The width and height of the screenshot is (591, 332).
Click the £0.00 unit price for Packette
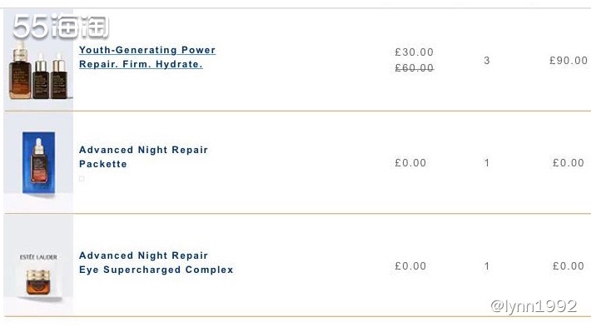[x=410, y=163]
